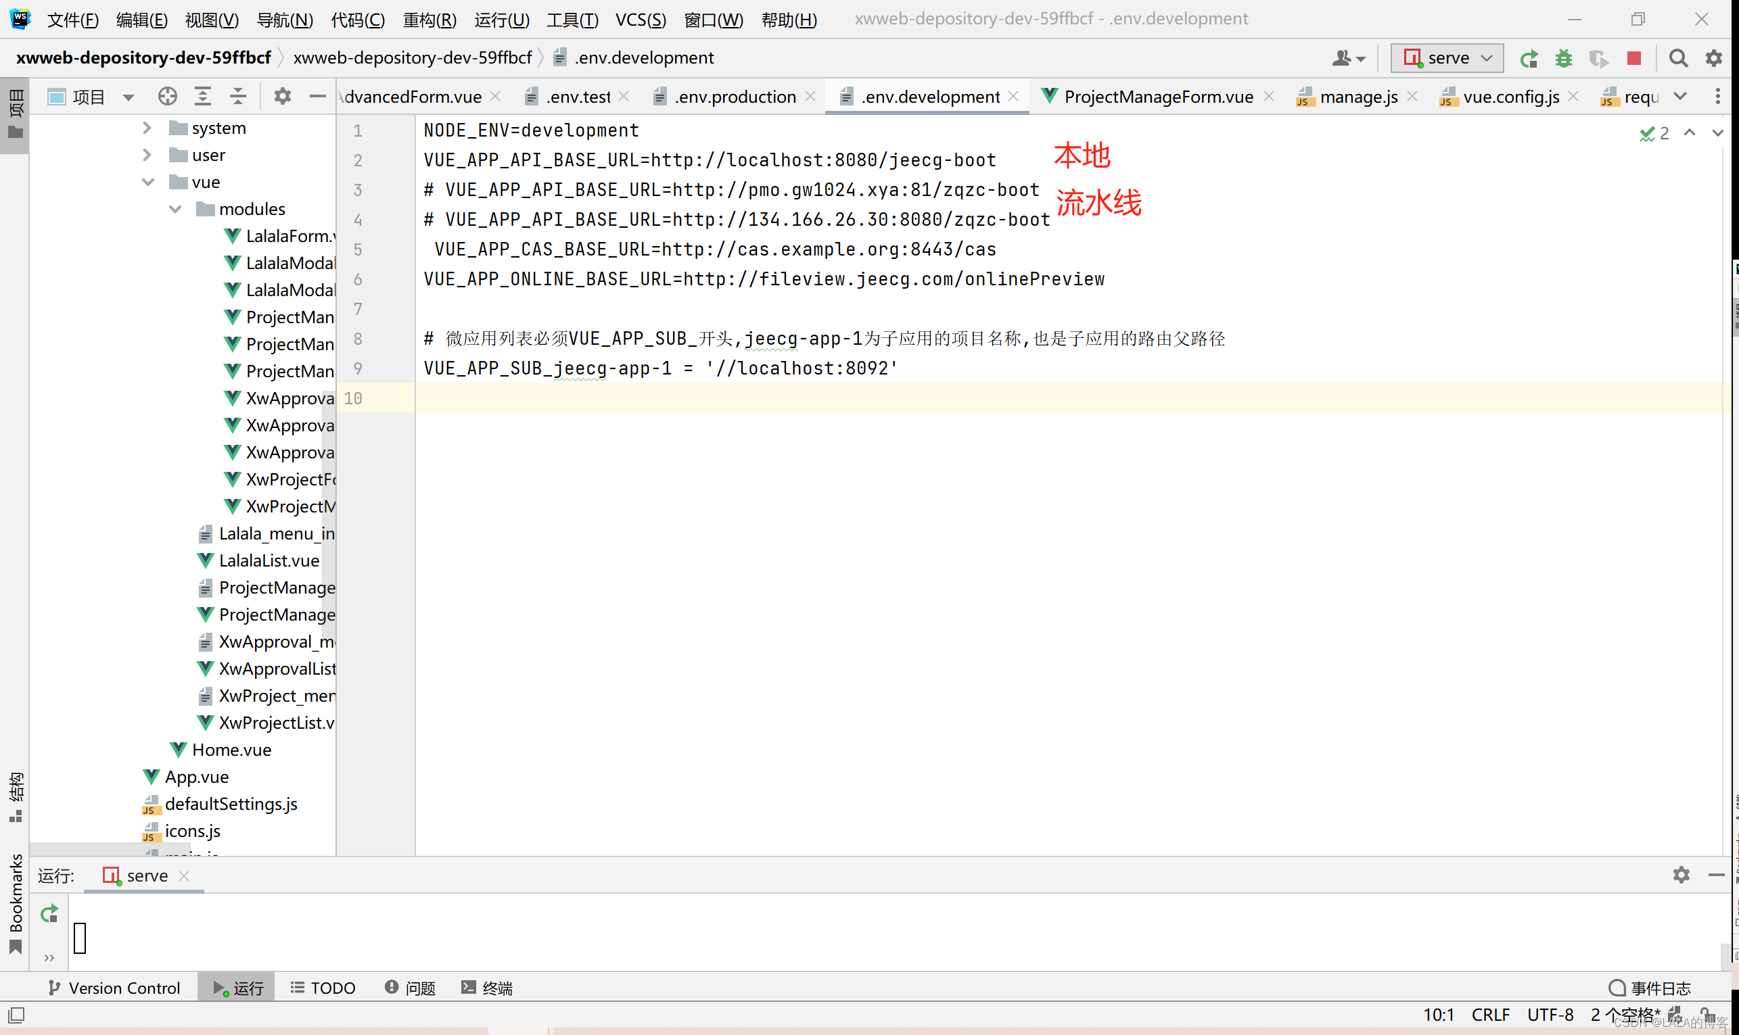This screenshot has height=1035, width=1739.
Task: Open the 终端 terminal tool window
Action: [486, 988]
